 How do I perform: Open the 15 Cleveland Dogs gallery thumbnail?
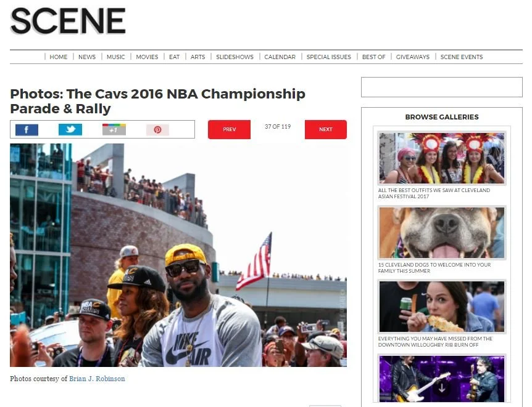(442, 233)
